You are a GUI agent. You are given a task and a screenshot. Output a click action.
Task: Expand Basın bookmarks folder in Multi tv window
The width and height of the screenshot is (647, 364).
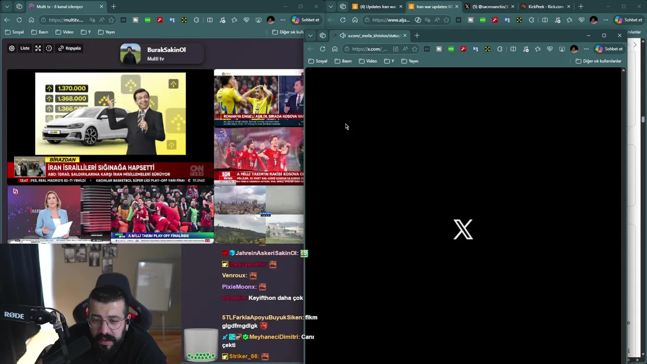tap(39, 32)
